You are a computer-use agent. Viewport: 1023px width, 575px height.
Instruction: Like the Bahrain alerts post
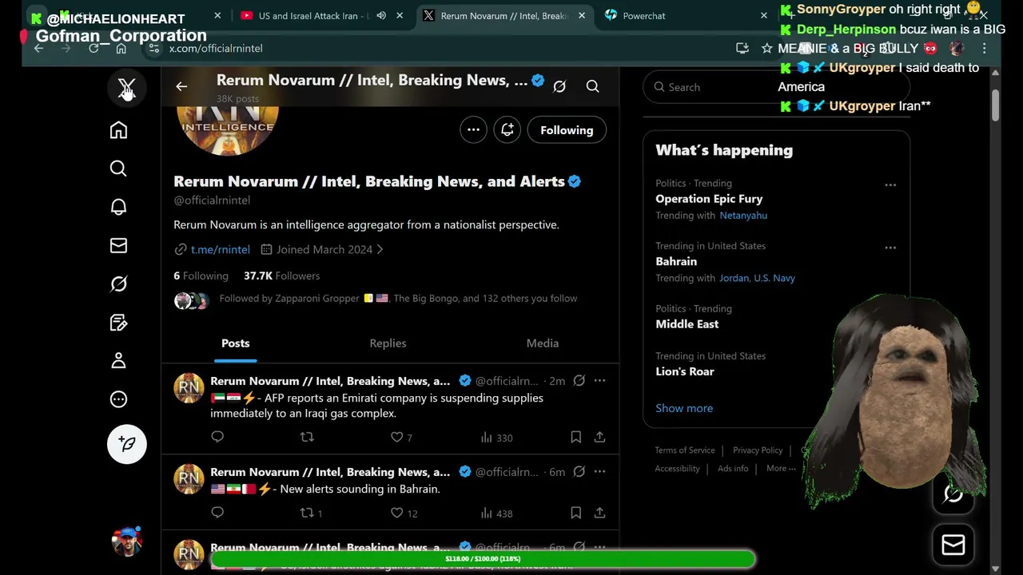404,513
